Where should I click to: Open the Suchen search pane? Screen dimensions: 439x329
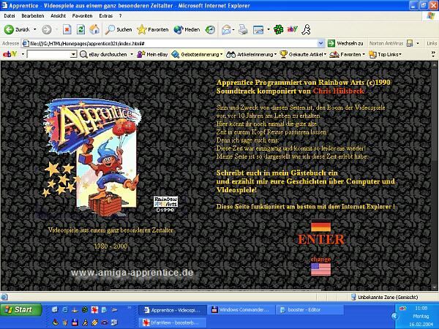coord(119,29)
